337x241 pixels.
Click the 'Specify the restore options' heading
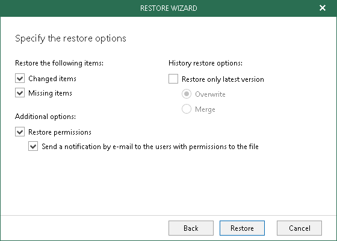(70, 38)
